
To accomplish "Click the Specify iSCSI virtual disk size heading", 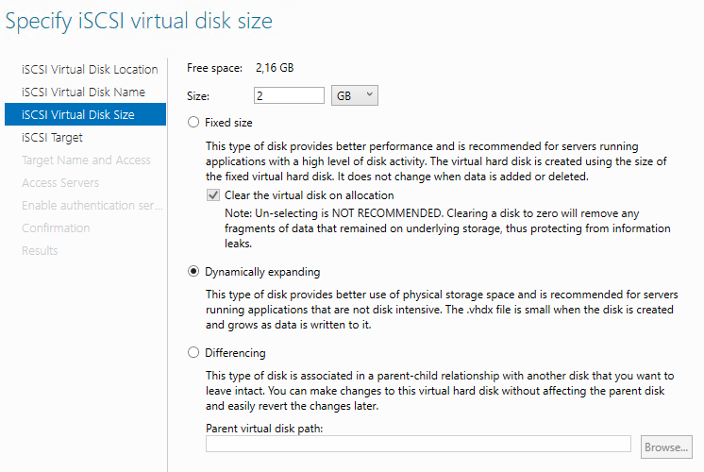I will pyautogui.click(x=139, y=23).
